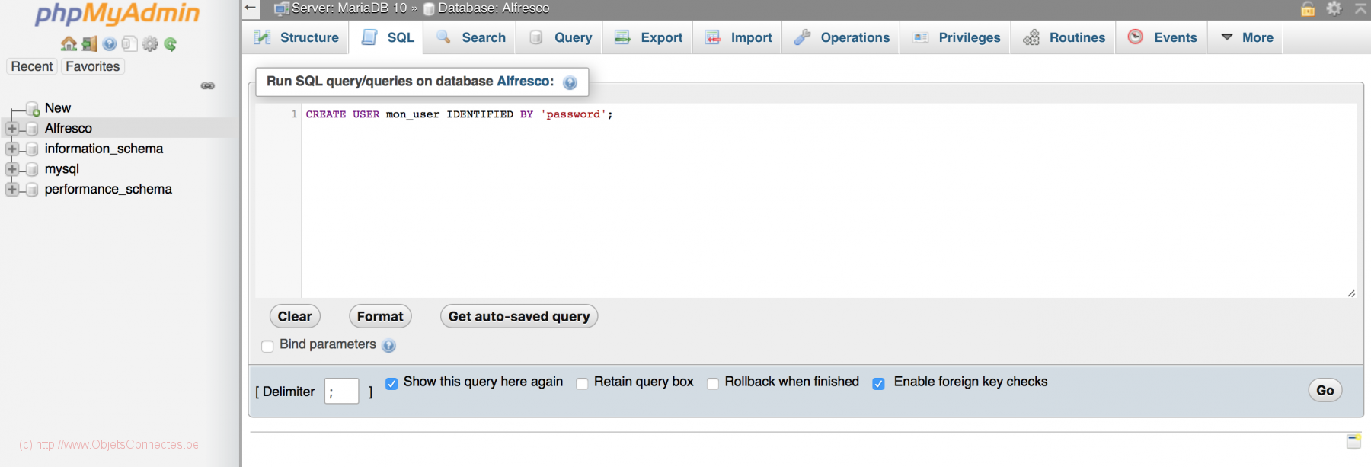
Task: Check Rollback when finished
Action: [x=713, y=383]
